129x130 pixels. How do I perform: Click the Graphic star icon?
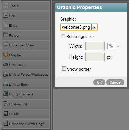point(6,55)
